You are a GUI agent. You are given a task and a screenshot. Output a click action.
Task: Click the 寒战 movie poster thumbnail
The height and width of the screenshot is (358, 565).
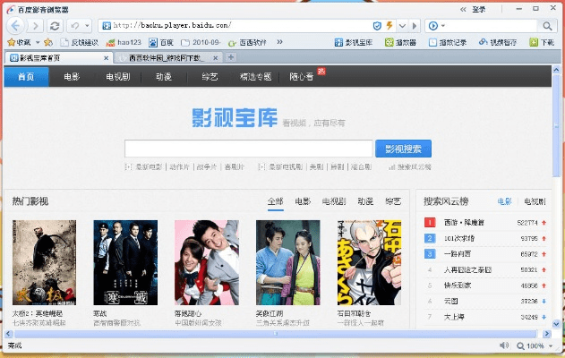pyautogui.click(x=118, y=262)
